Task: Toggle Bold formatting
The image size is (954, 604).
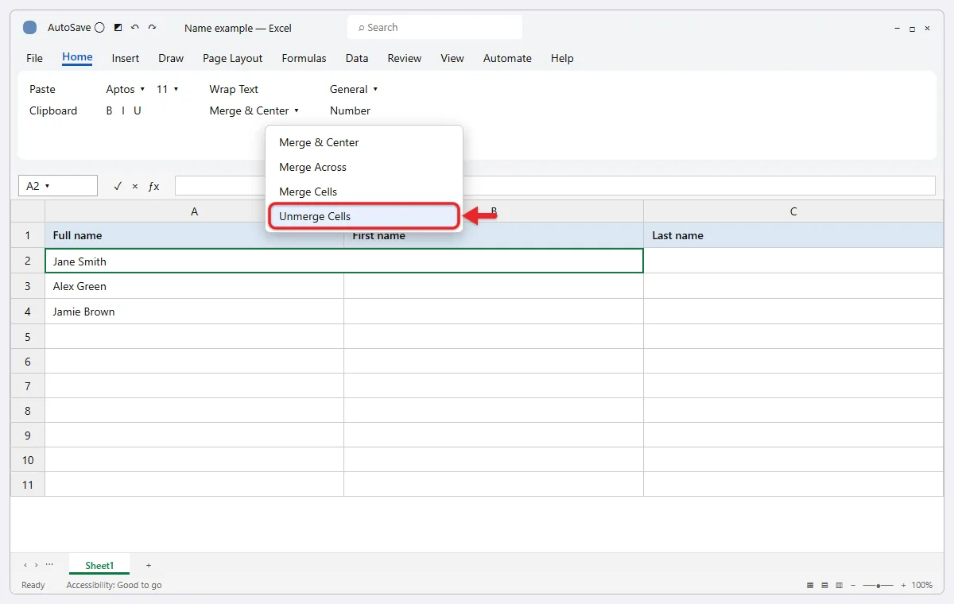Action: [x=110, y=110]
